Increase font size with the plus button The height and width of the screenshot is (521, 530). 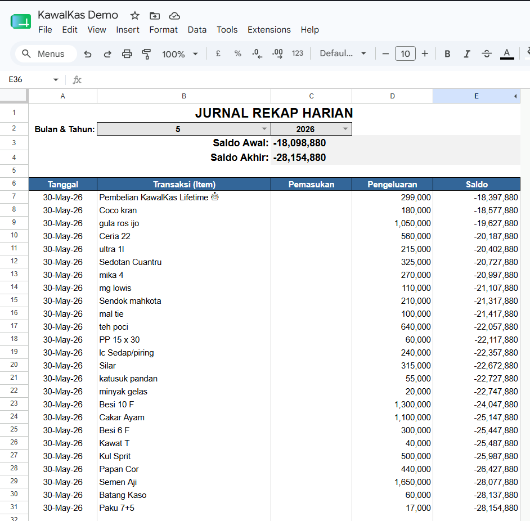[425, 54]
